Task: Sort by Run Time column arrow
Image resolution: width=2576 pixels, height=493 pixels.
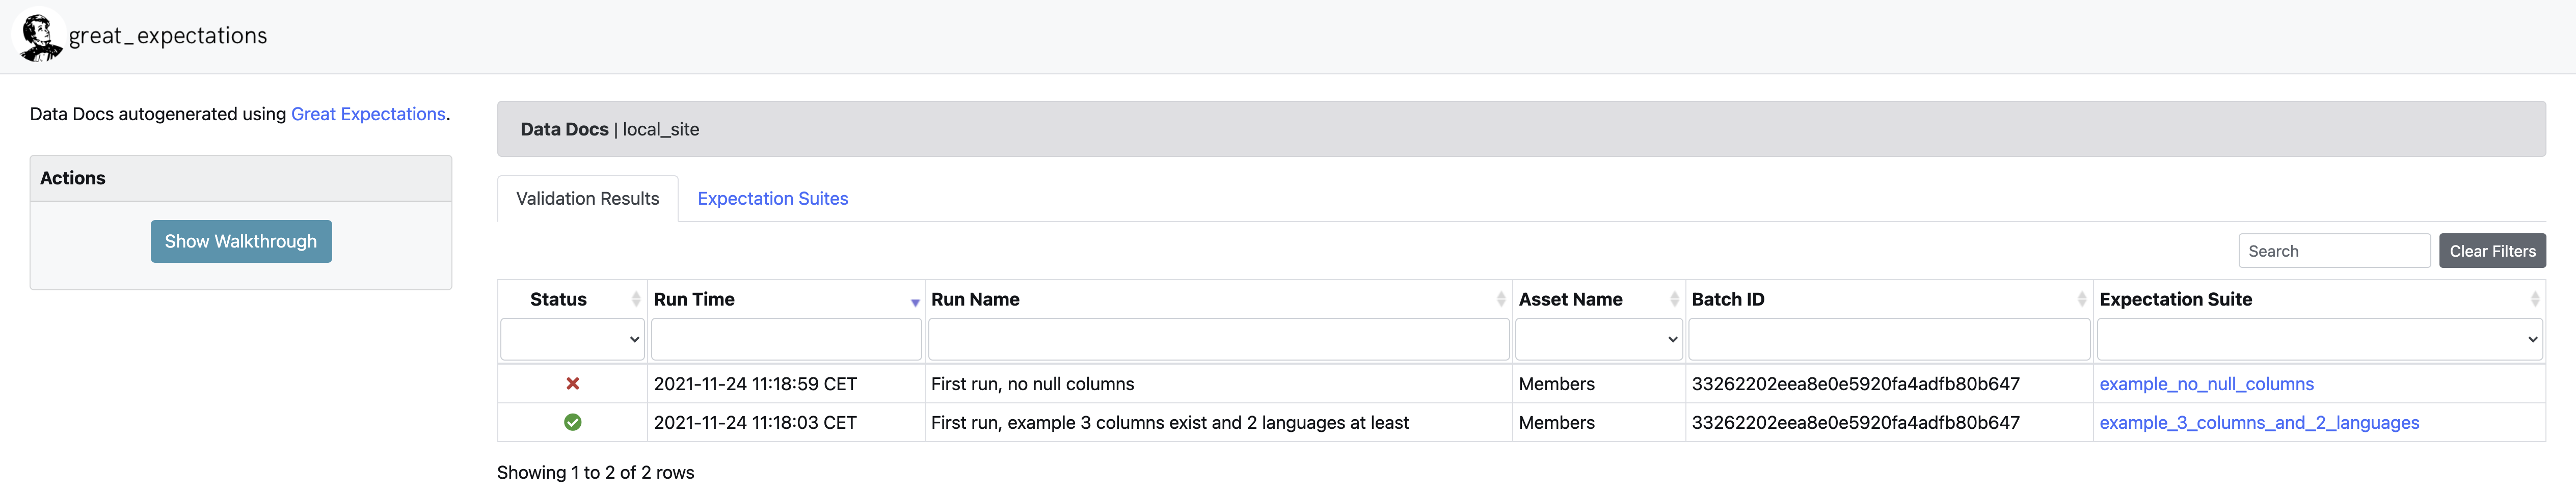Action: [x=914, y=301]
